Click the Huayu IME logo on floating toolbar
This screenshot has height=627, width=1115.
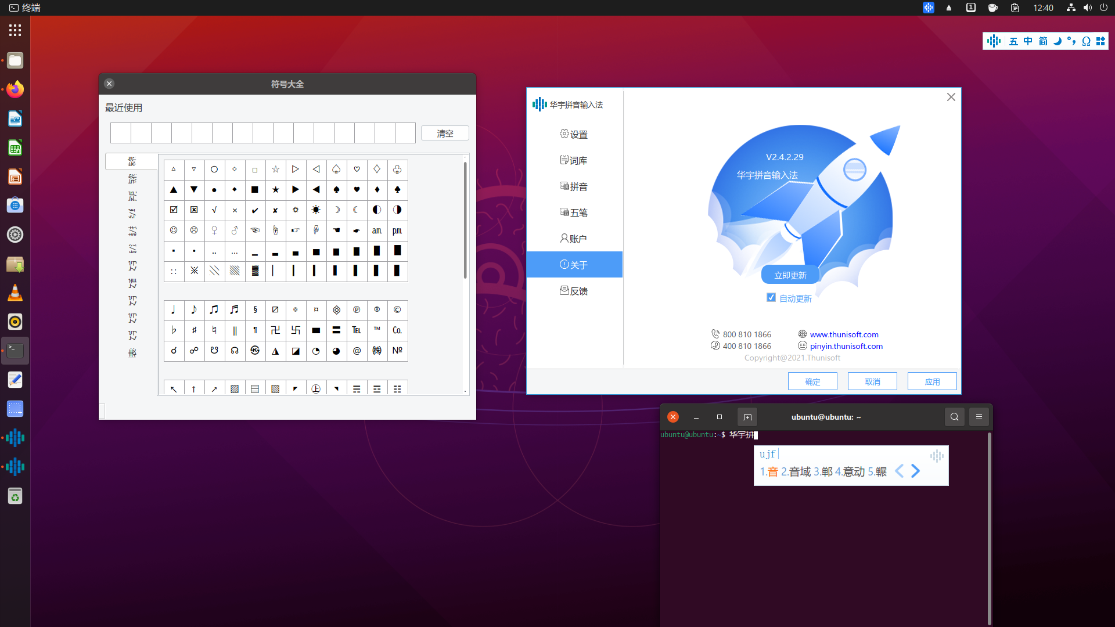coord(994,41)
